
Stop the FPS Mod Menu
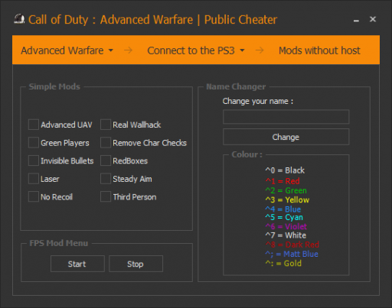pos(136,264)
